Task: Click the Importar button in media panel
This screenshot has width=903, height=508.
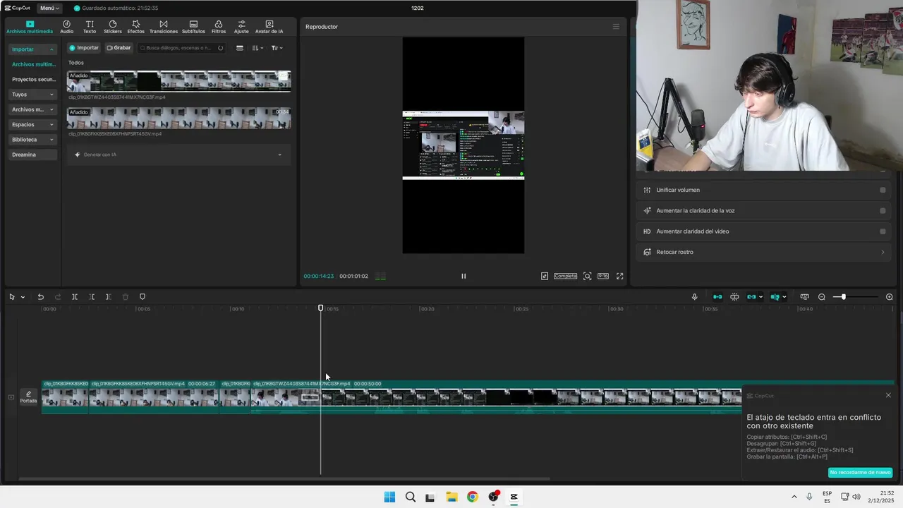Action: (84, 48)
